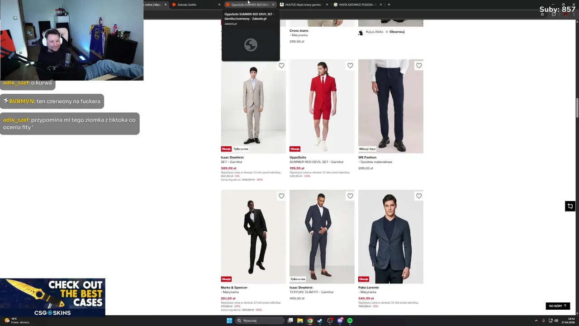Favorite the beige Isaac Dewhirst suit

pos(281,66)
